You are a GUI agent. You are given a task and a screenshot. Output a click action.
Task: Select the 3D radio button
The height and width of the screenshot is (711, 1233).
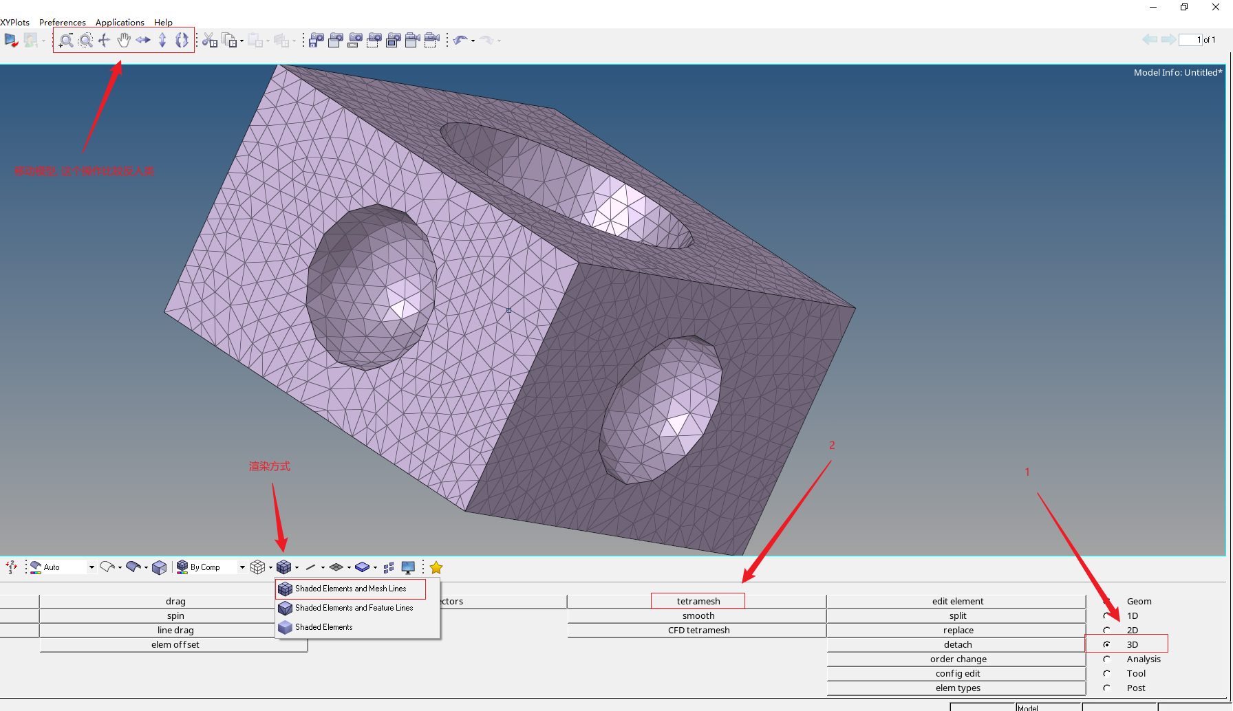pyautogui.click(x=1106, y=644)
